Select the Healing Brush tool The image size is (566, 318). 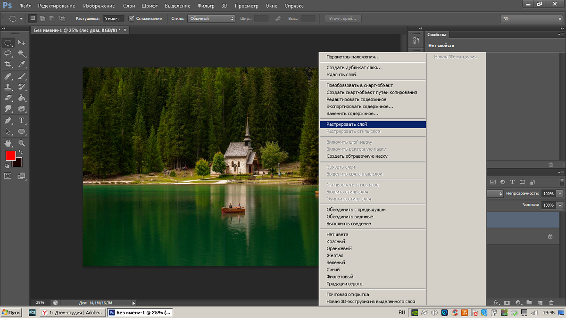tap(8, 76)
